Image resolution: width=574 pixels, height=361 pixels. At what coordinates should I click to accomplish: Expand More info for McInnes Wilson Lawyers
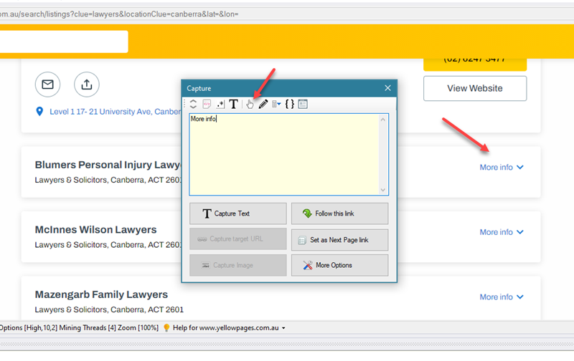[x=502, y=232]
